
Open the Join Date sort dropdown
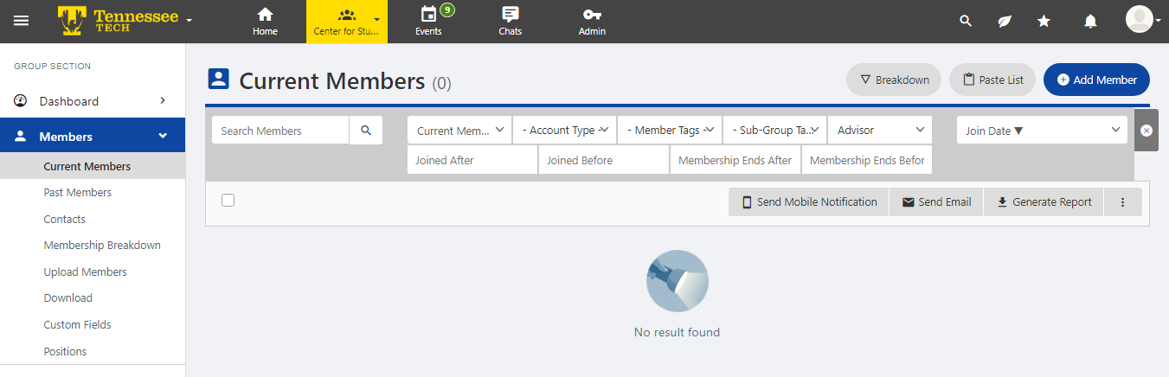pyautogui.click(x=1042, y=131)
